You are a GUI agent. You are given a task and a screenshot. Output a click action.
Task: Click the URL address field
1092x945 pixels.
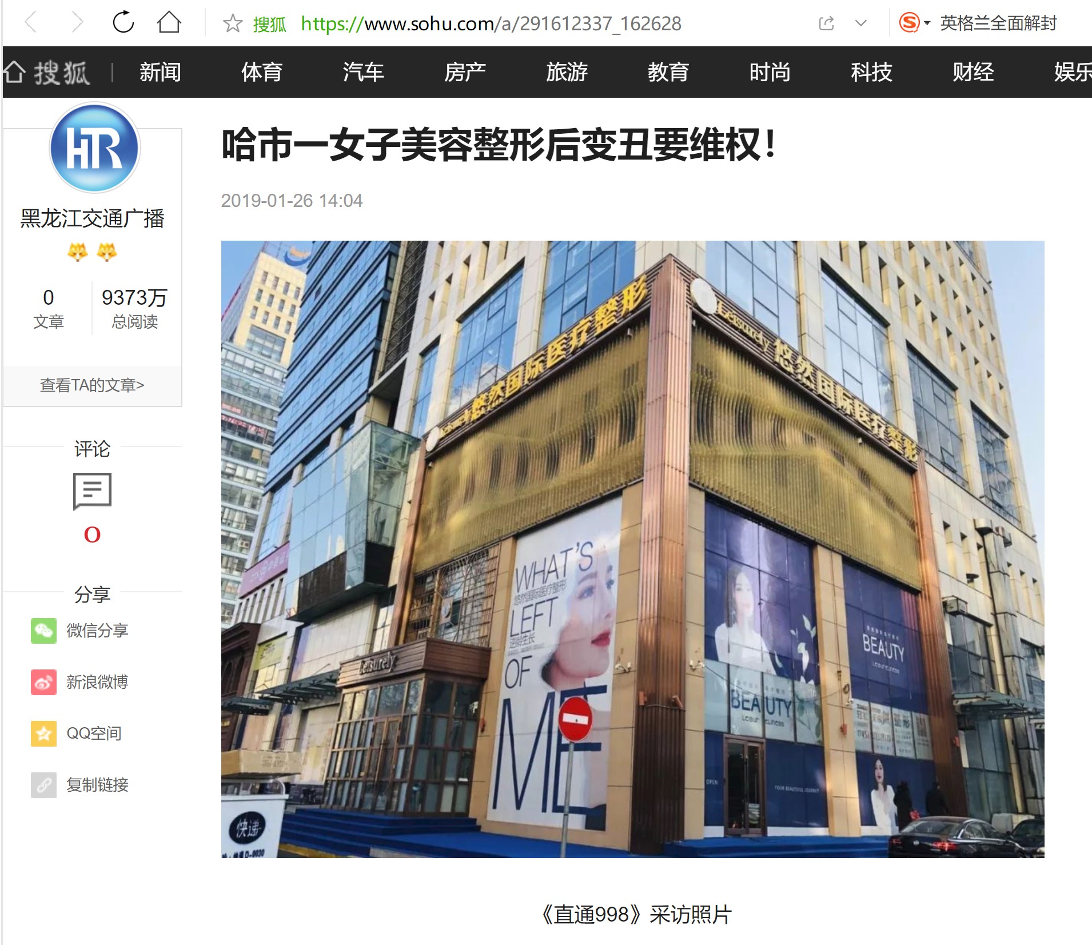[491, 23]
